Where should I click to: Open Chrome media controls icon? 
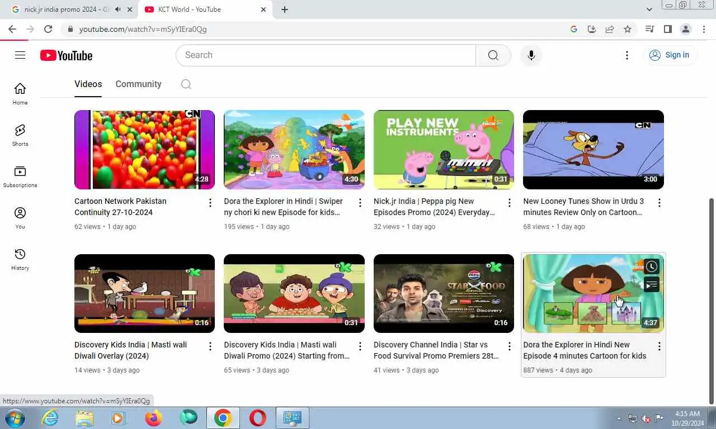point(649,29)
